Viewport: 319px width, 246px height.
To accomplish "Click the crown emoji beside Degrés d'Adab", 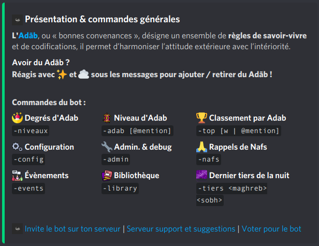I will (x=17, y=118).
